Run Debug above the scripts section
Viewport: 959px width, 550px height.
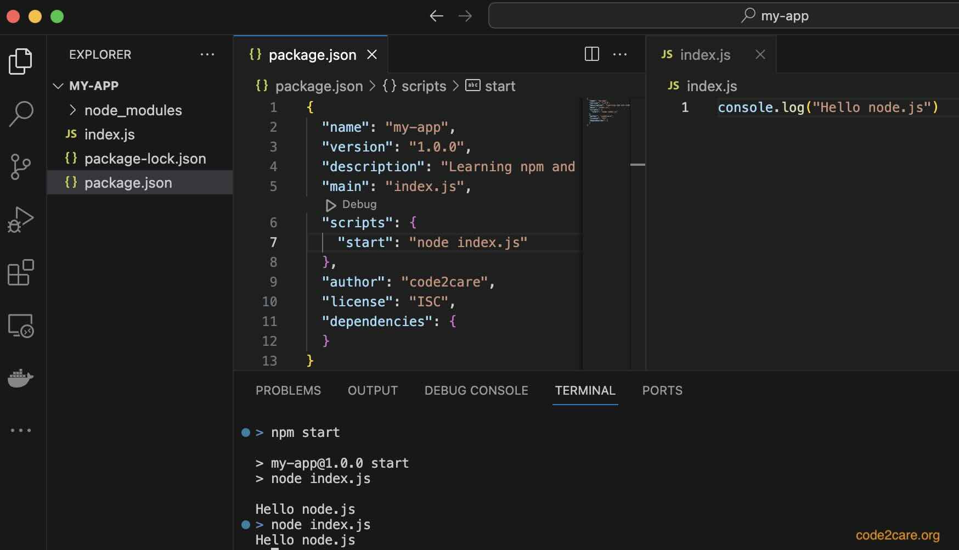(x=351, y=205)
